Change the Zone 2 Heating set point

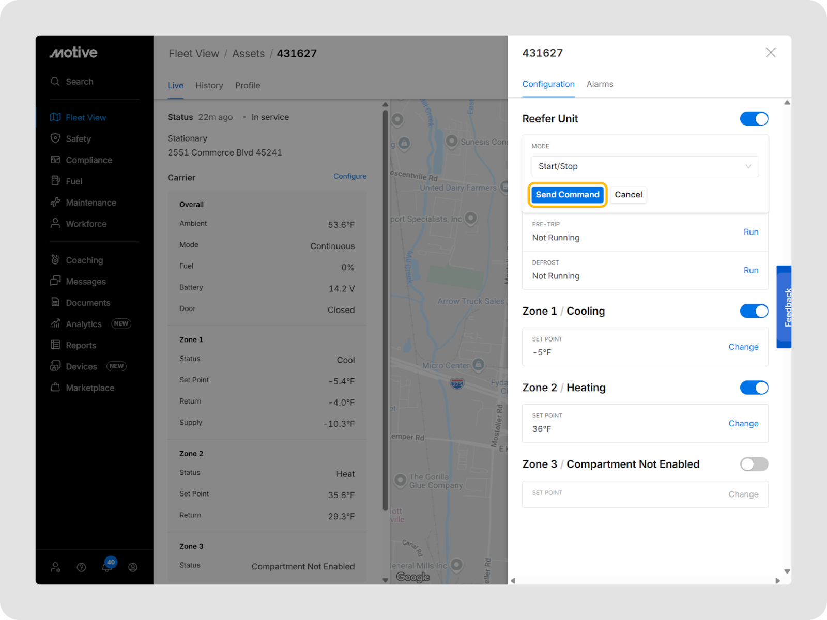click(743, 423)
